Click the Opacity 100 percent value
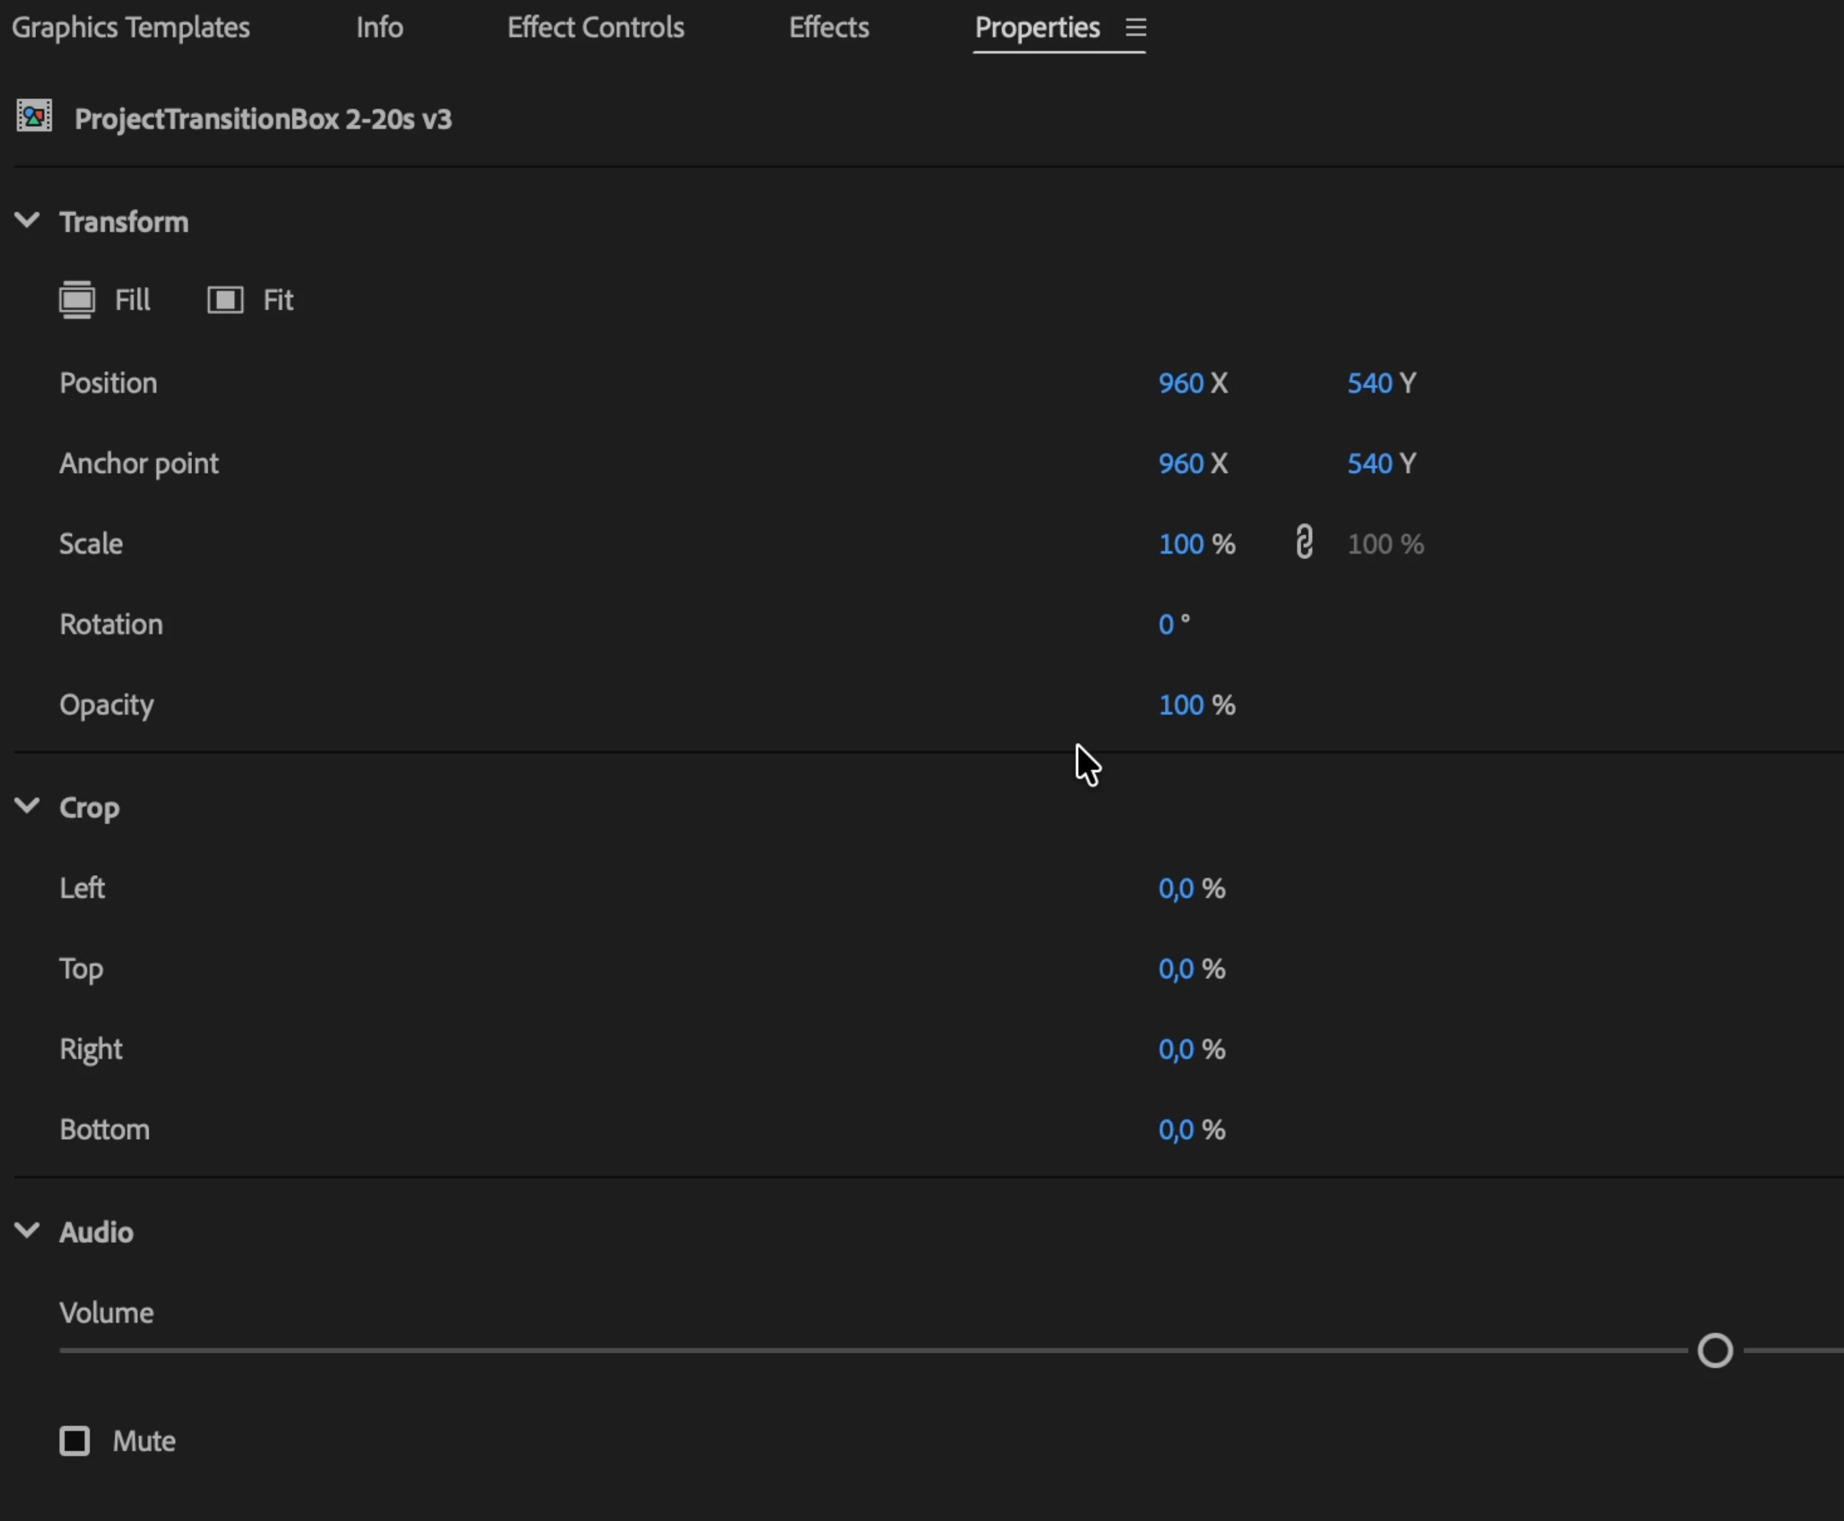The height and width of the screenshot is (1521, 1844). [x=1180, y=704]
